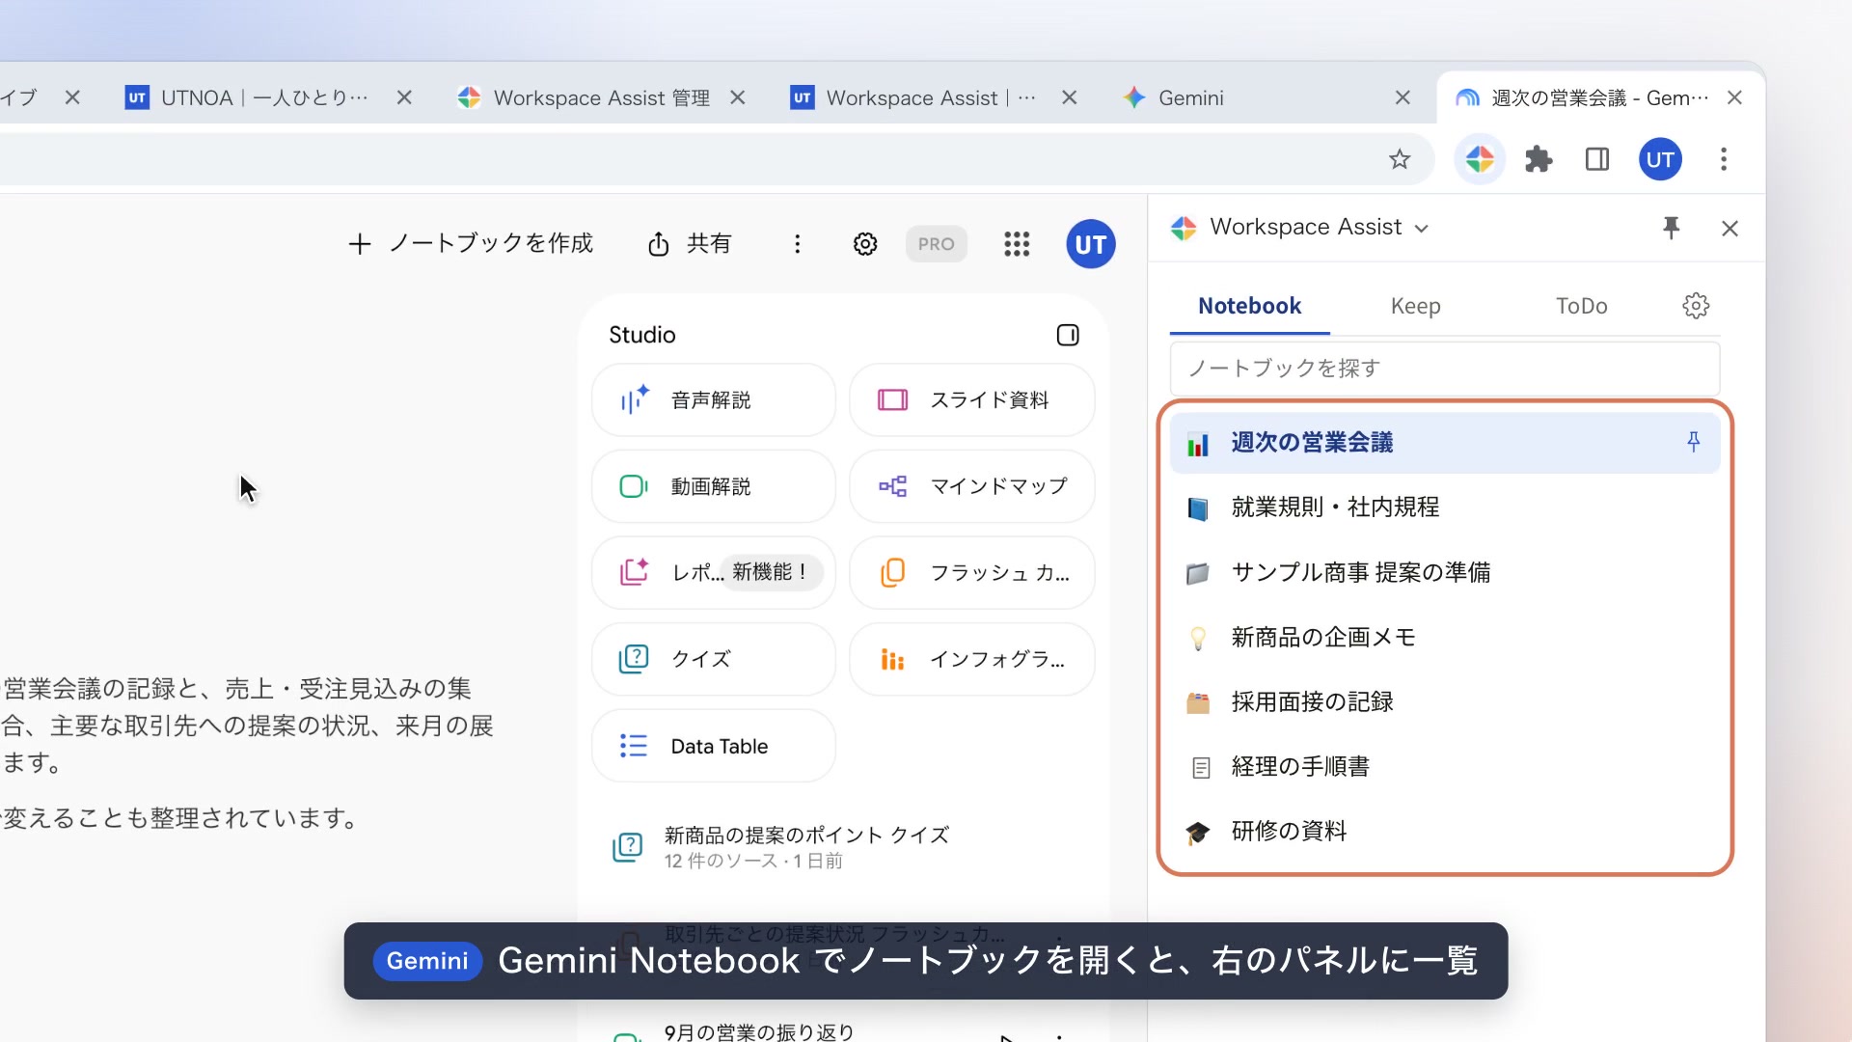The width and height of the screenshot is (1852, 1042).
Task: Toggle the browser side panel icon
Action: [1597, 159]
